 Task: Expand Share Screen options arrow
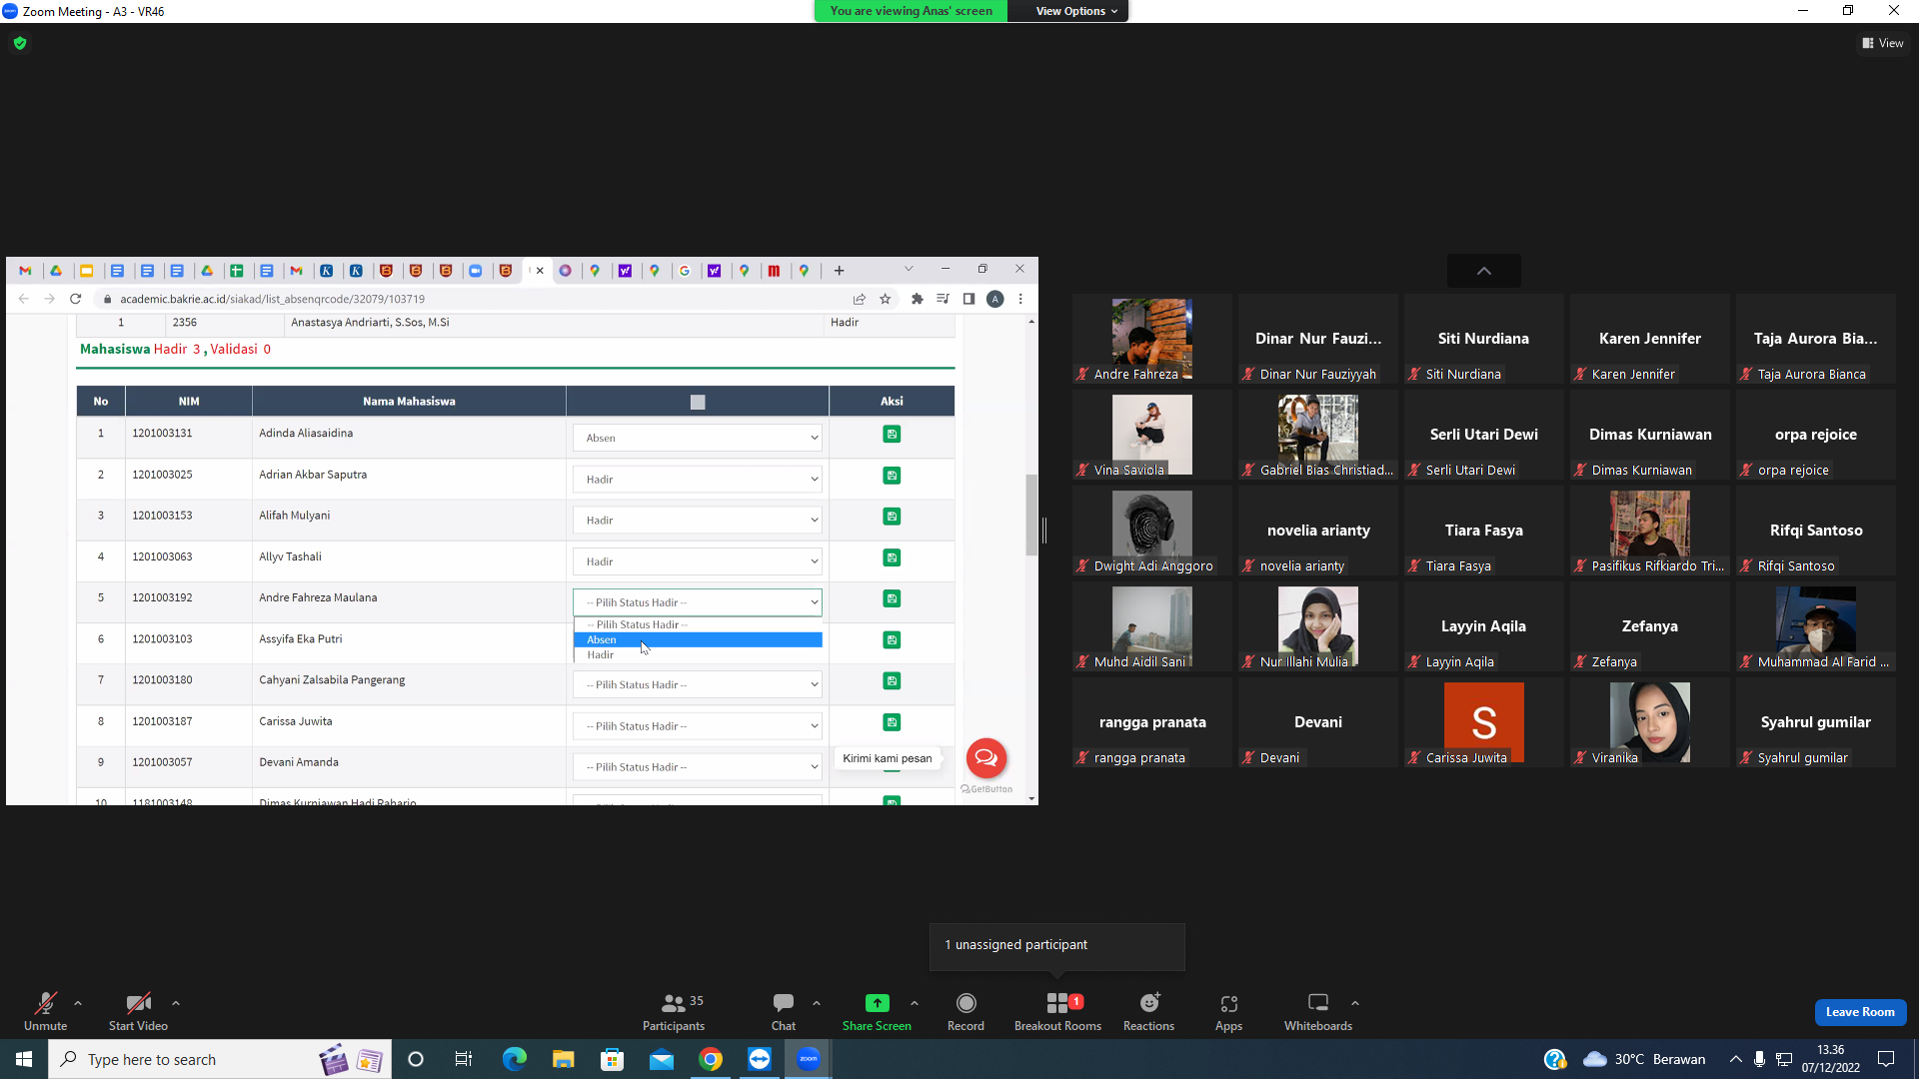tap(915, 1003)
